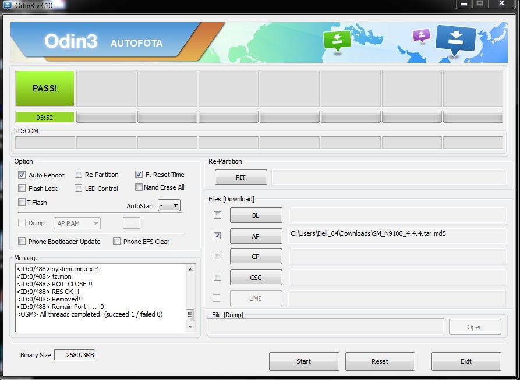This screenshot has width=520, height=380.
Task: Click message log scrollbar down arrow
Action: [190, 326]
